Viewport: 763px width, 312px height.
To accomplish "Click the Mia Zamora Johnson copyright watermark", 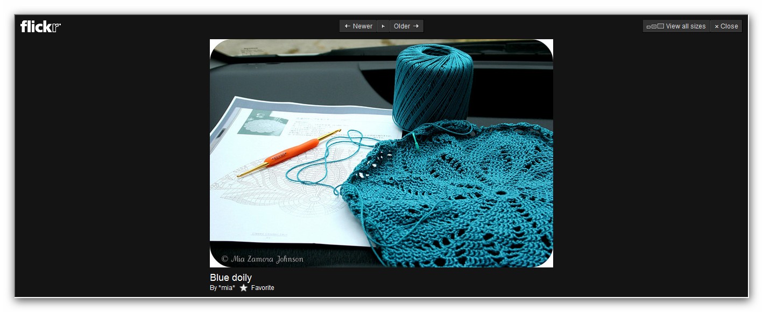I will click(x=263, y=259).
